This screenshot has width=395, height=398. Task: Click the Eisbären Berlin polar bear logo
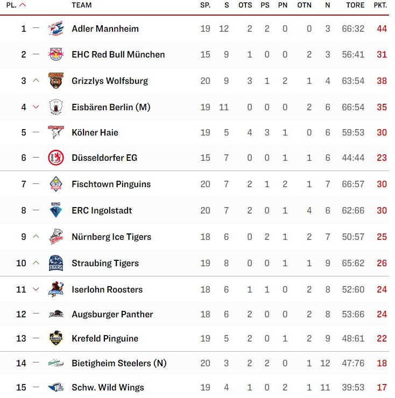click(56, 107)
